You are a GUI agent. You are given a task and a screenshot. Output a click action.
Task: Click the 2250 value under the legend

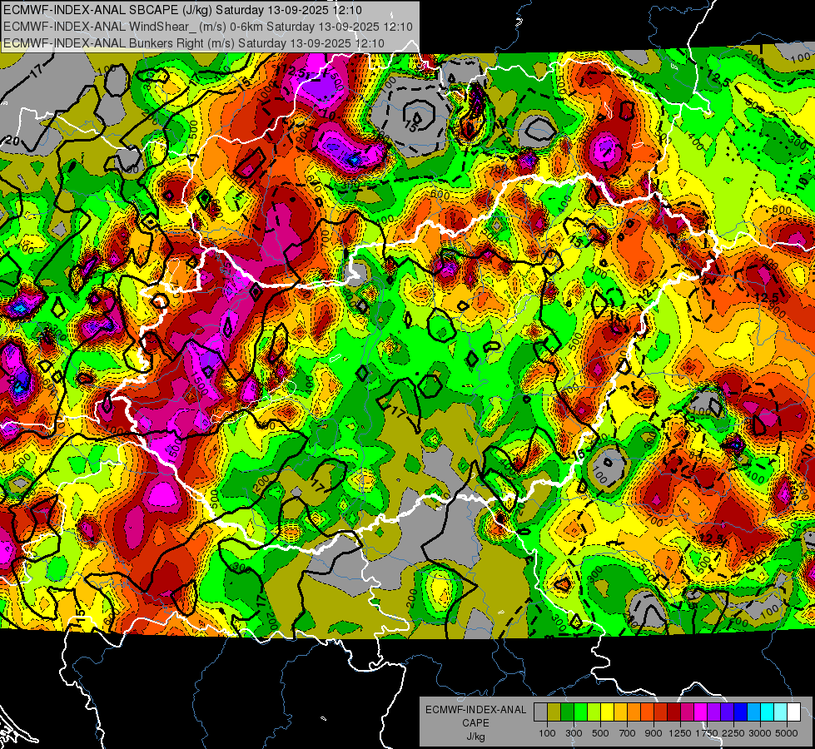(x=734, y=733)
